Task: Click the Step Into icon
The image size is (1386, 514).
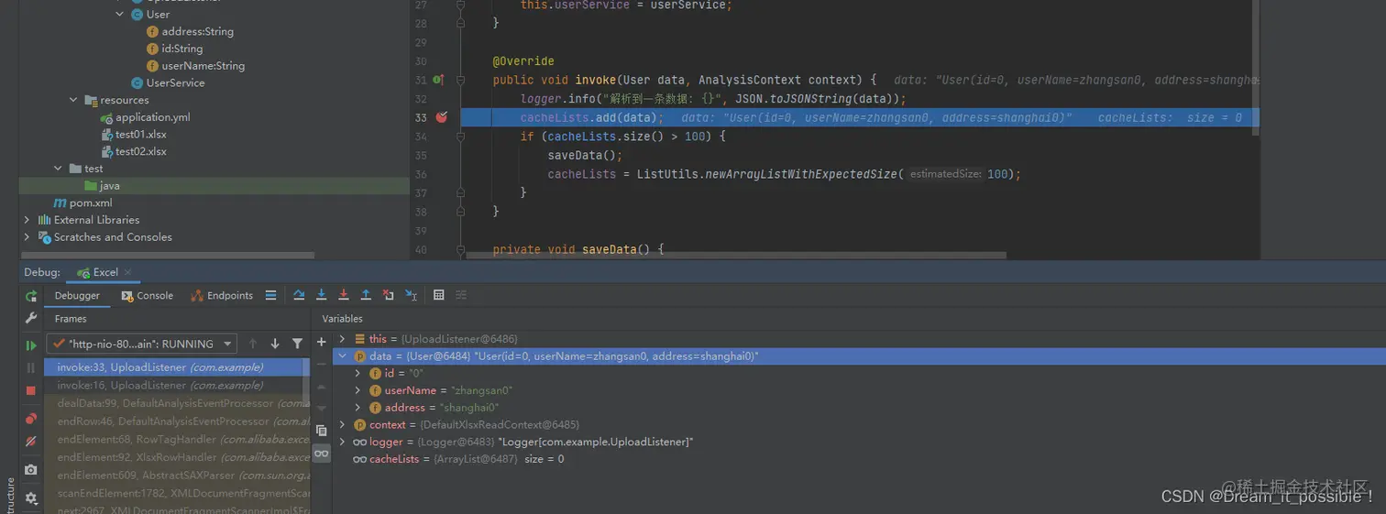Action: [322, 295]
